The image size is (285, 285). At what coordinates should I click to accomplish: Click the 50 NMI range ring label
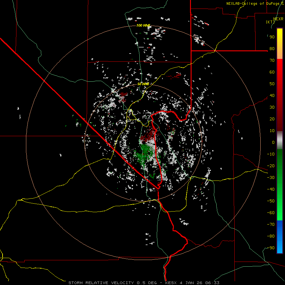[143, 84]
